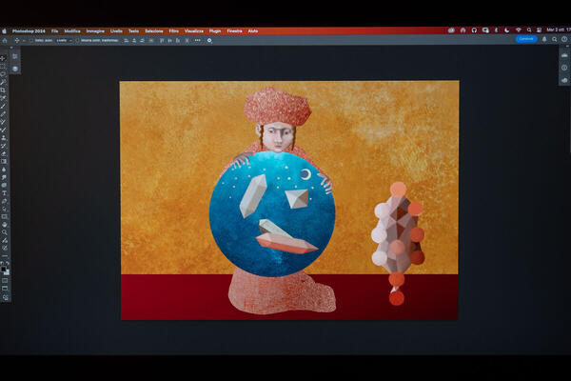Select the Zoom magnifier tool
Viewport: 571px width, 381px height.
[x=4, y=231]
